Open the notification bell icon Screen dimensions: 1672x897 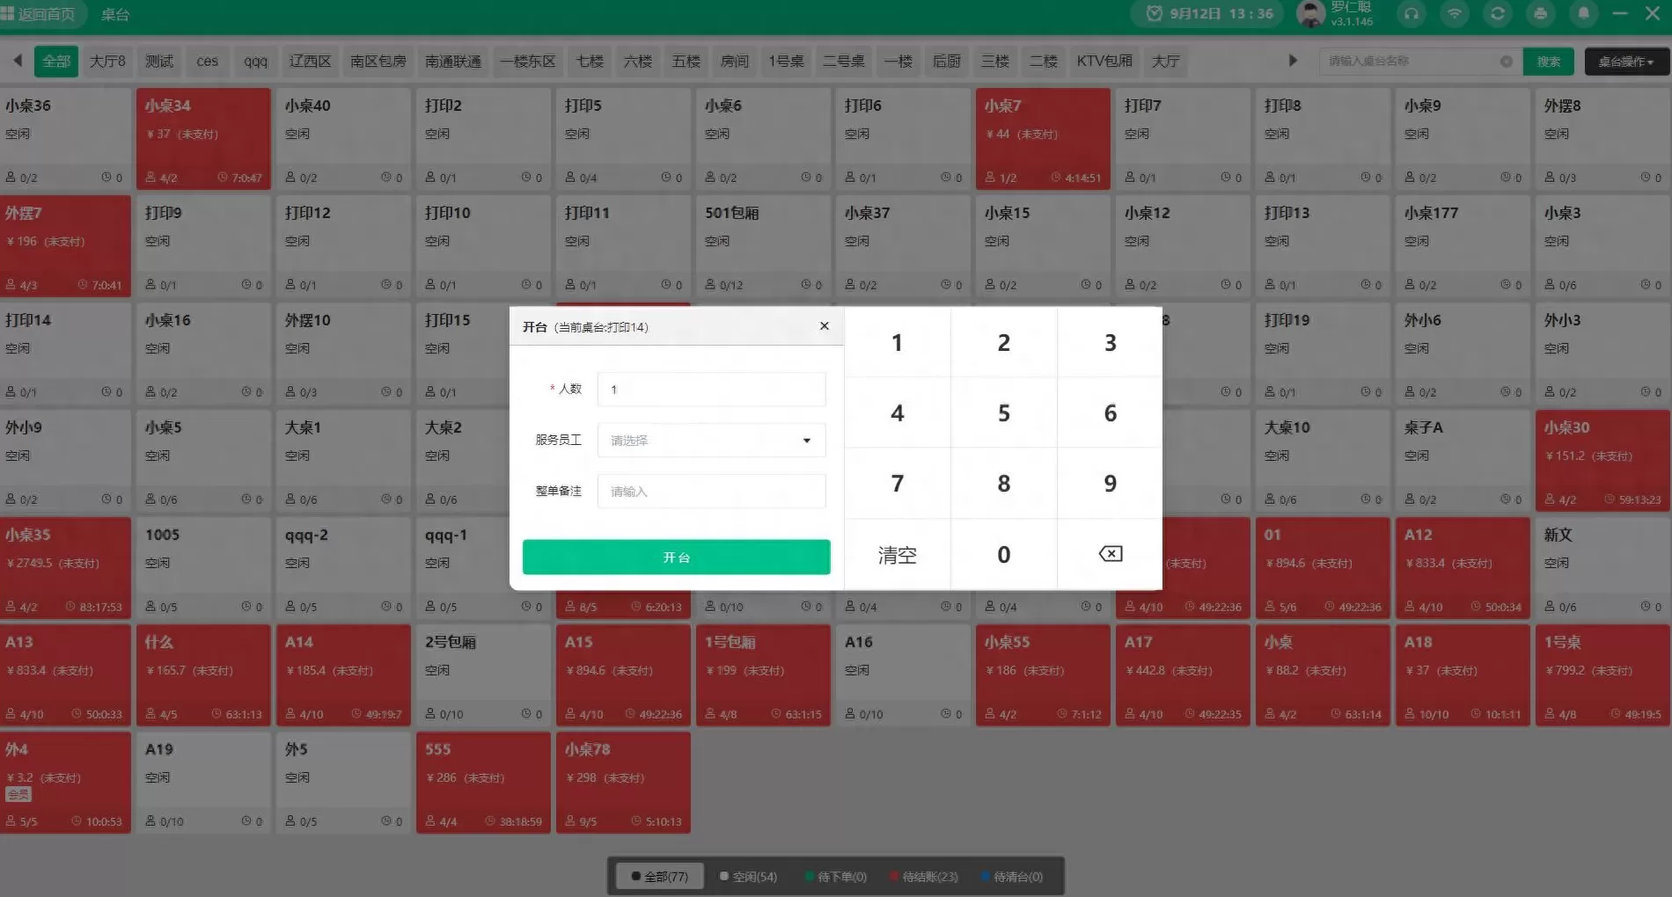point(1583,14)
